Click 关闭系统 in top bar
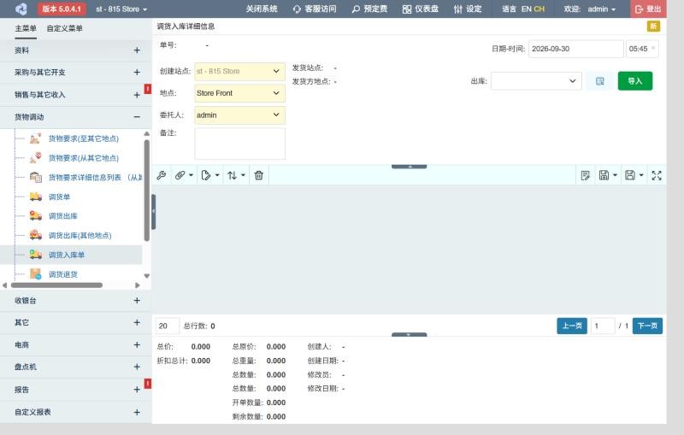This screenshot has width=684, height=435. [262, 9]
